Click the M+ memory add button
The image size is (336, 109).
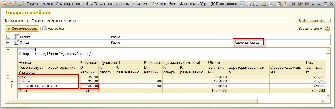pos(300,4)
